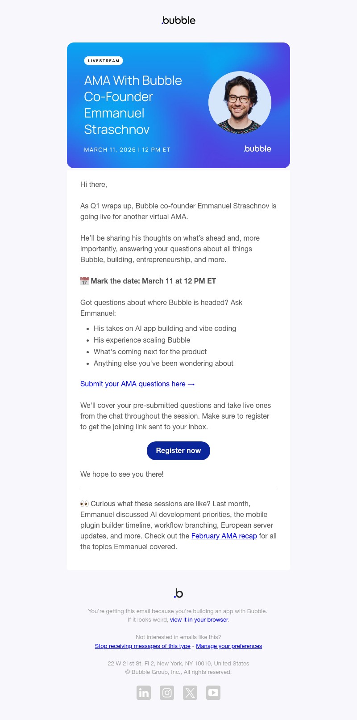
Task: Open the February AMA recap link
Action: tap(224, 536)
